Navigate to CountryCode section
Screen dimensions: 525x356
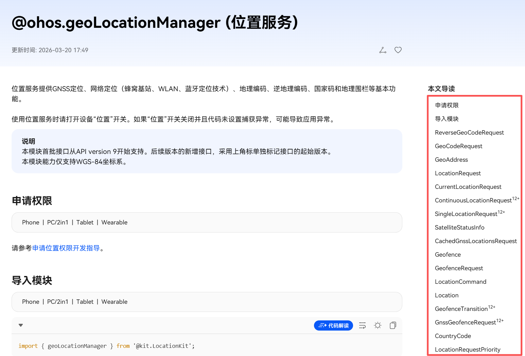[x=453, y=336]
